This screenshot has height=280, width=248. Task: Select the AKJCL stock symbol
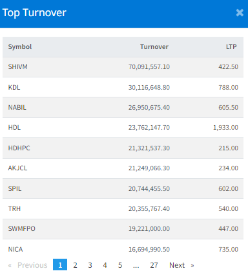click(17, 168)
